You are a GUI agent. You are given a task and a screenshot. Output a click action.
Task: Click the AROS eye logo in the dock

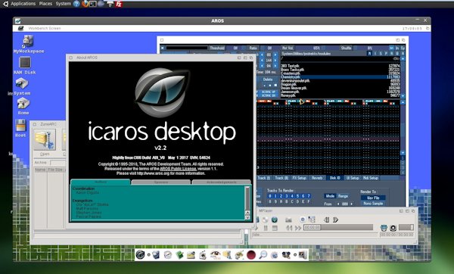pos(140,255)
